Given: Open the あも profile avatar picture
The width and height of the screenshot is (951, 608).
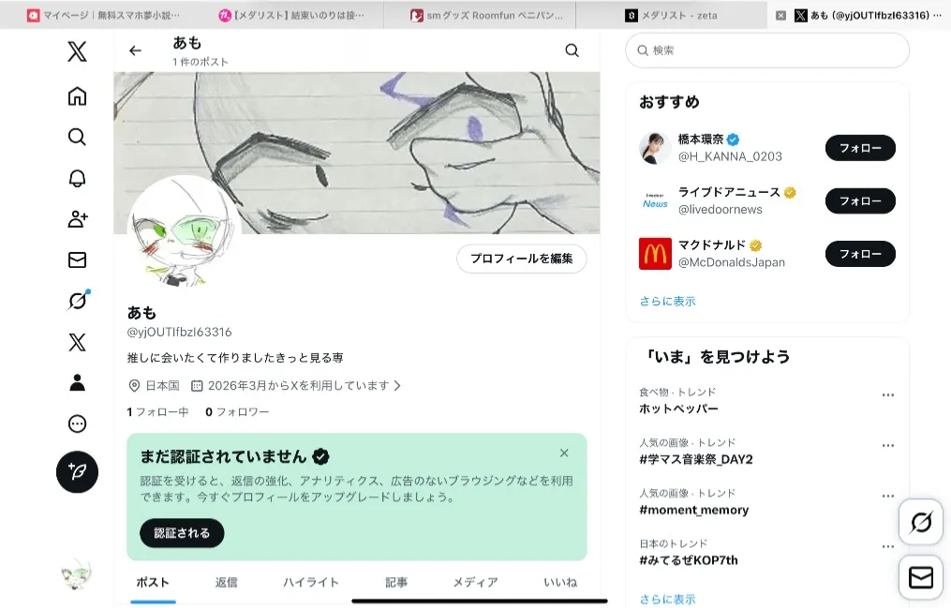Looking at the screenshot, I should 184,231.
